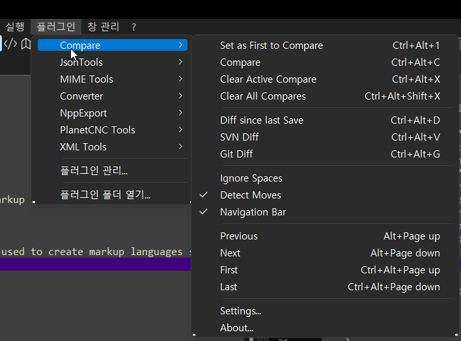Jump to Next difference
The image size is (461, 341).
[x=324, y=252]
